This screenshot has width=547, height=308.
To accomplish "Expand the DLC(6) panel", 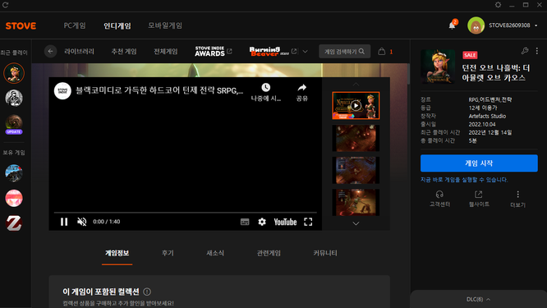I will [x=478, y=299].
